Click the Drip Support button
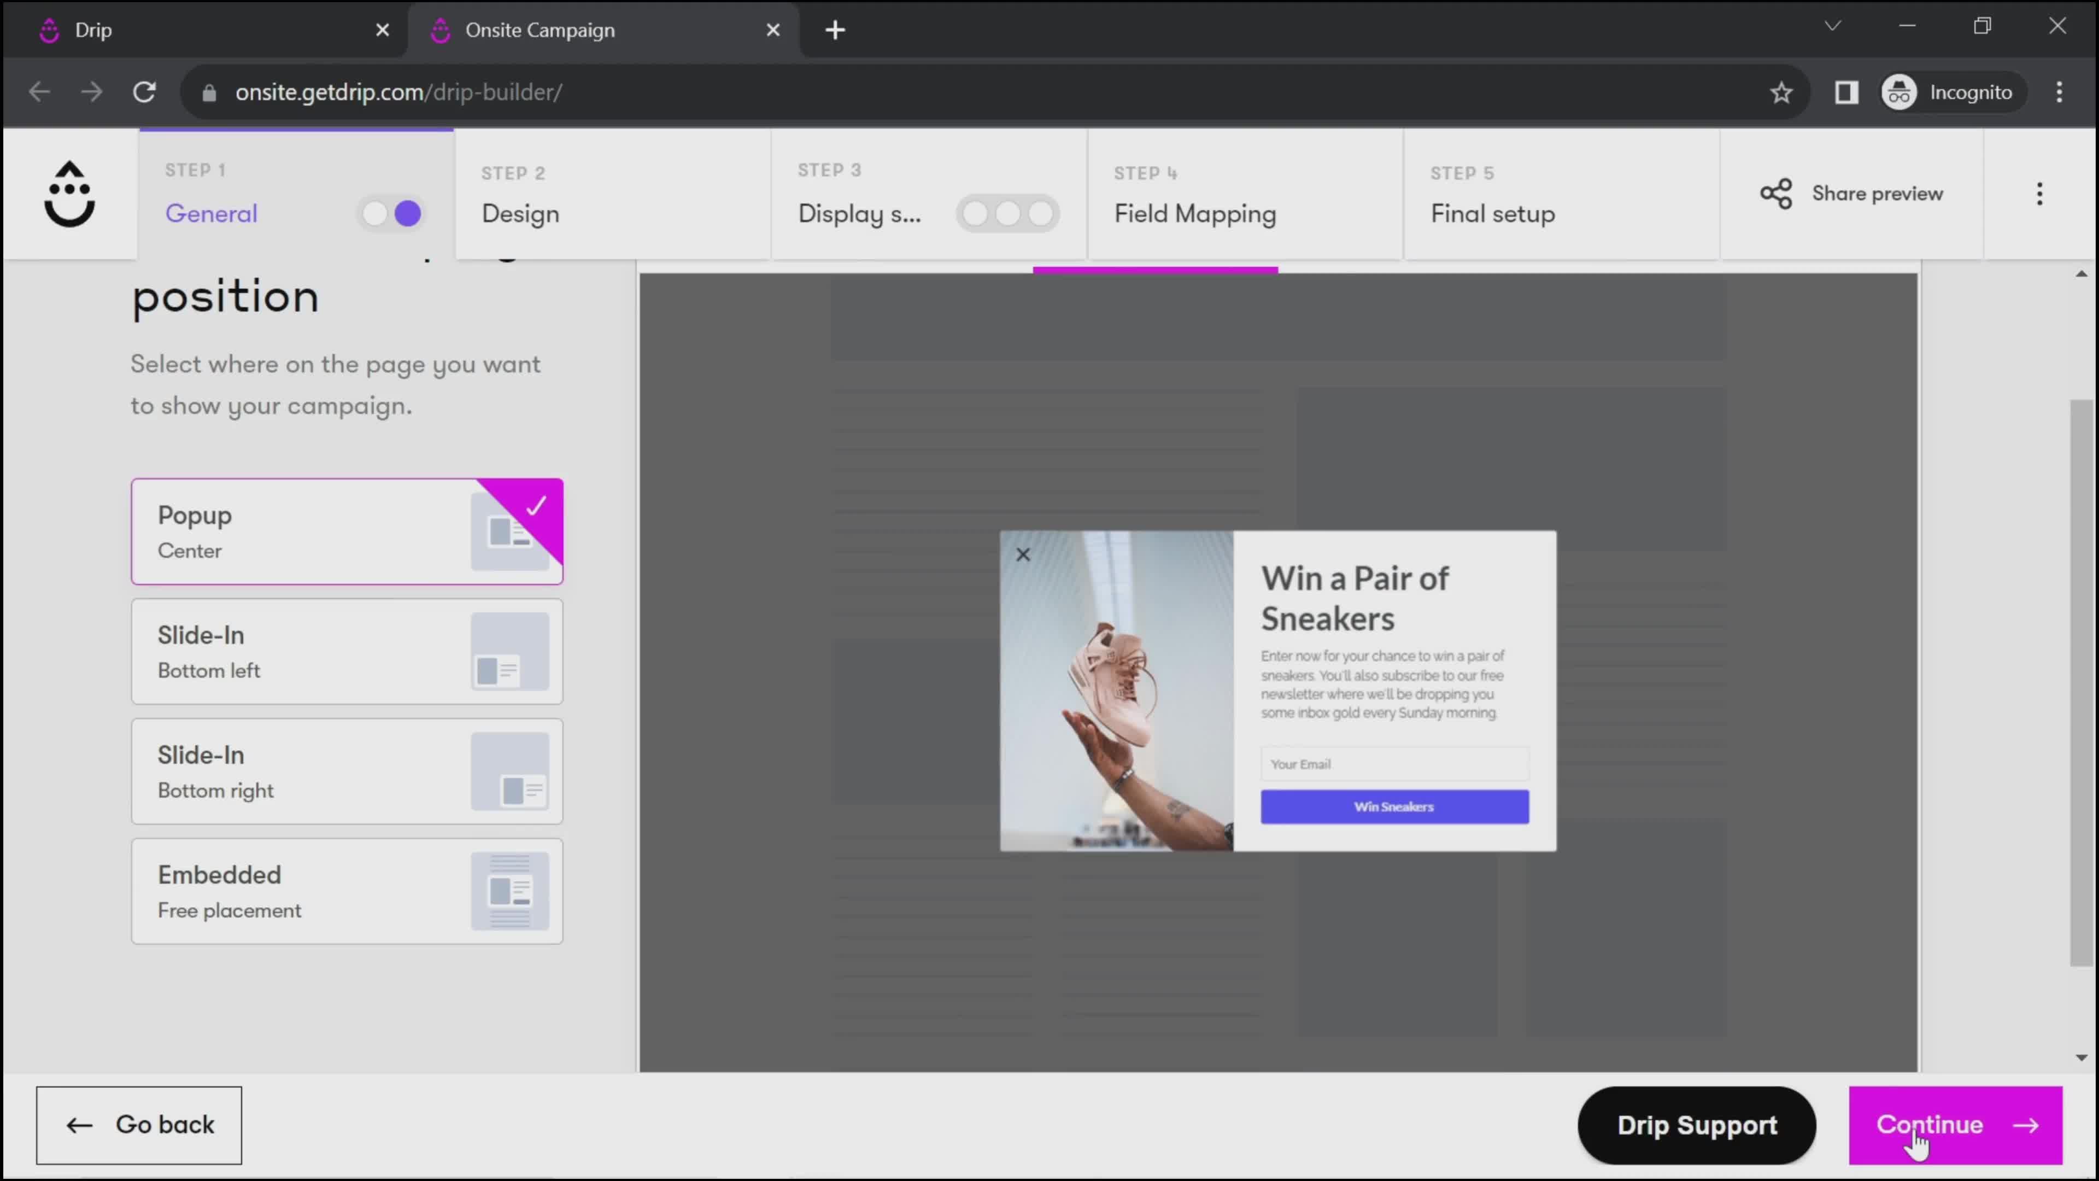 (1697, 1125)
